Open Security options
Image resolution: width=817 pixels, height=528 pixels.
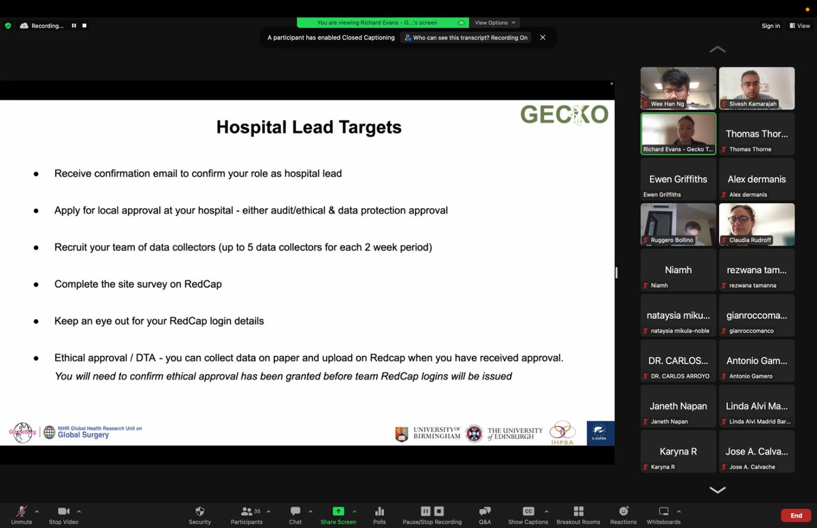click(x=199, y=514)
